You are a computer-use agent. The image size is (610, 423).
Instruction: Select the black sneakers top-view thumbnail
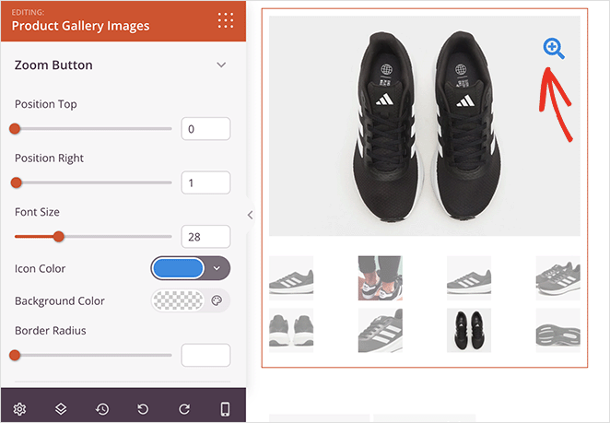469,331
